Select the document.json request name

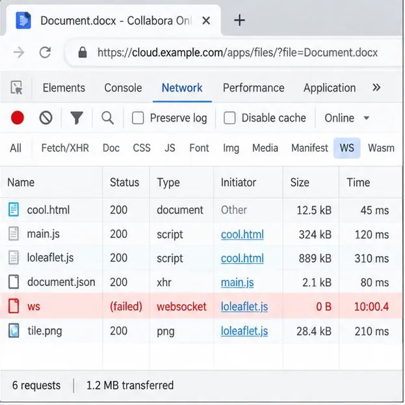(x=61, y=282)
